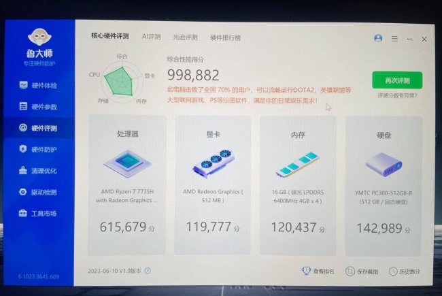Click the 内存 card heading
442x296 pixels.
coord(298,135)
